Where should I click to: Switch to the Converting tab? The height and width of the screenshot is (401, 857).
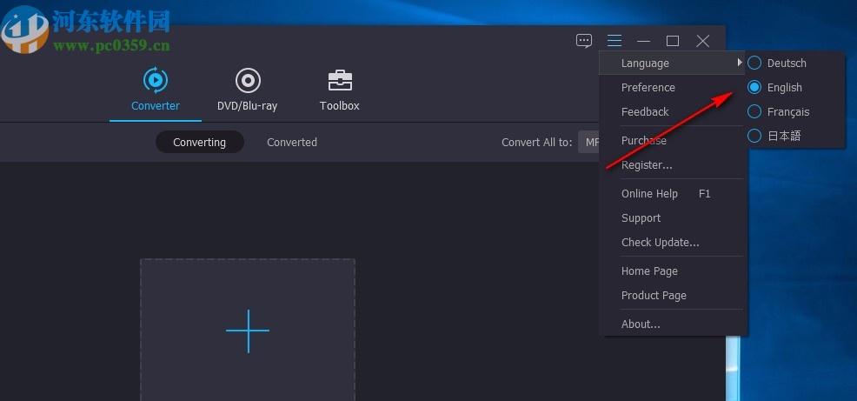pyautogui.click(x=200, y=143)
